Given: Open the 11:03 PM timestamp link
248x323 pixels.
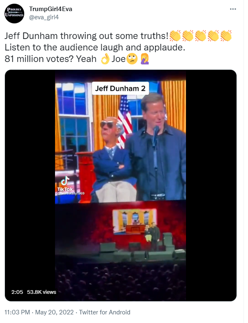Looking at the screenshot, I should tap(17, 312).
